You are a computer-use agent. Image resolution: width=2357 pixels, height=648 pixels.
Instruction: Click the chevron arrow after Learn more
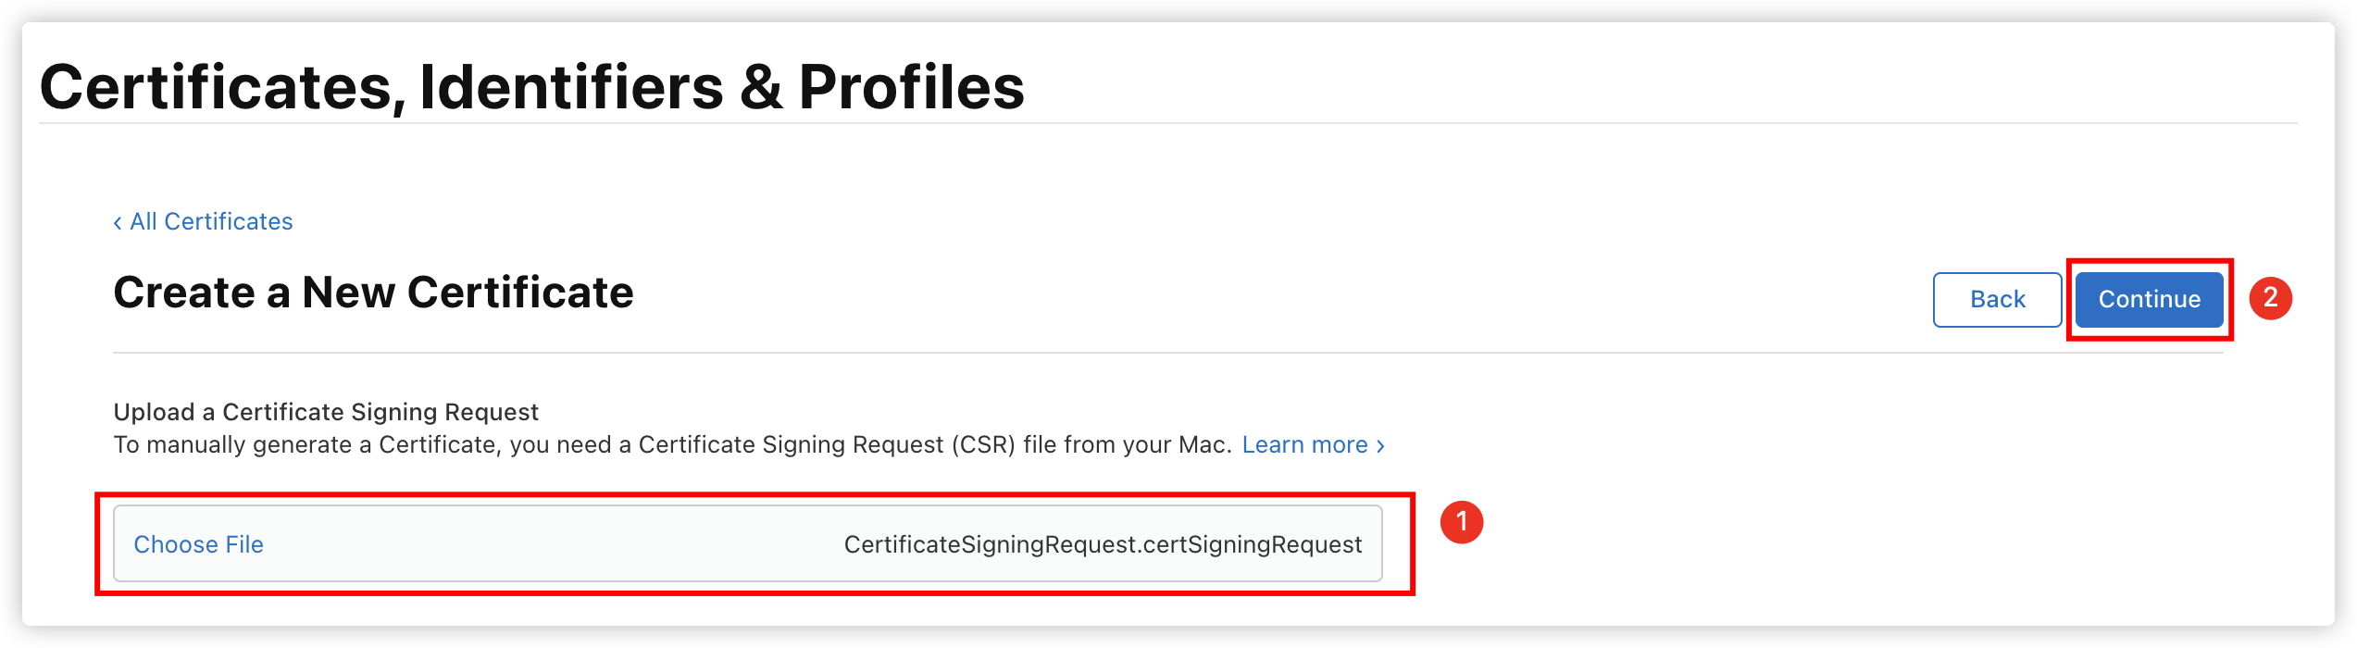click(1380, 446)
